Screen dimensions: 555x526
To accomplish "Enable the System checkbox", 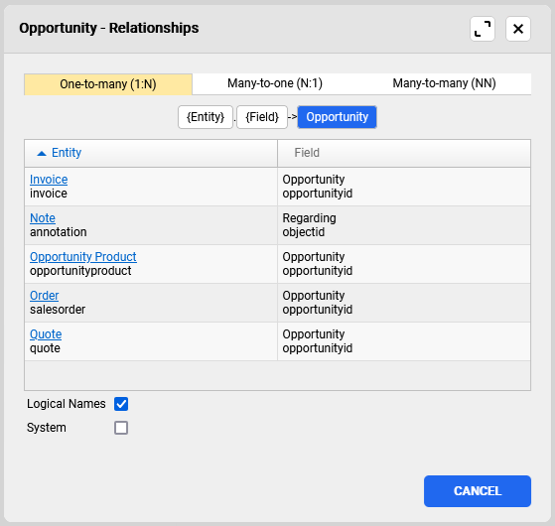I will 121,428.
